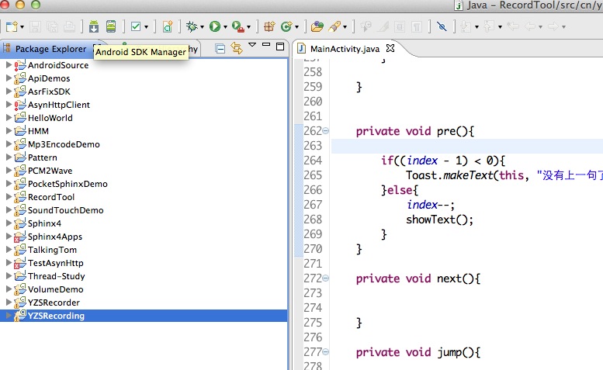The image size is (603, 370).
Task: Collapse the jump() method fold marker
Action: click(326, 351)
